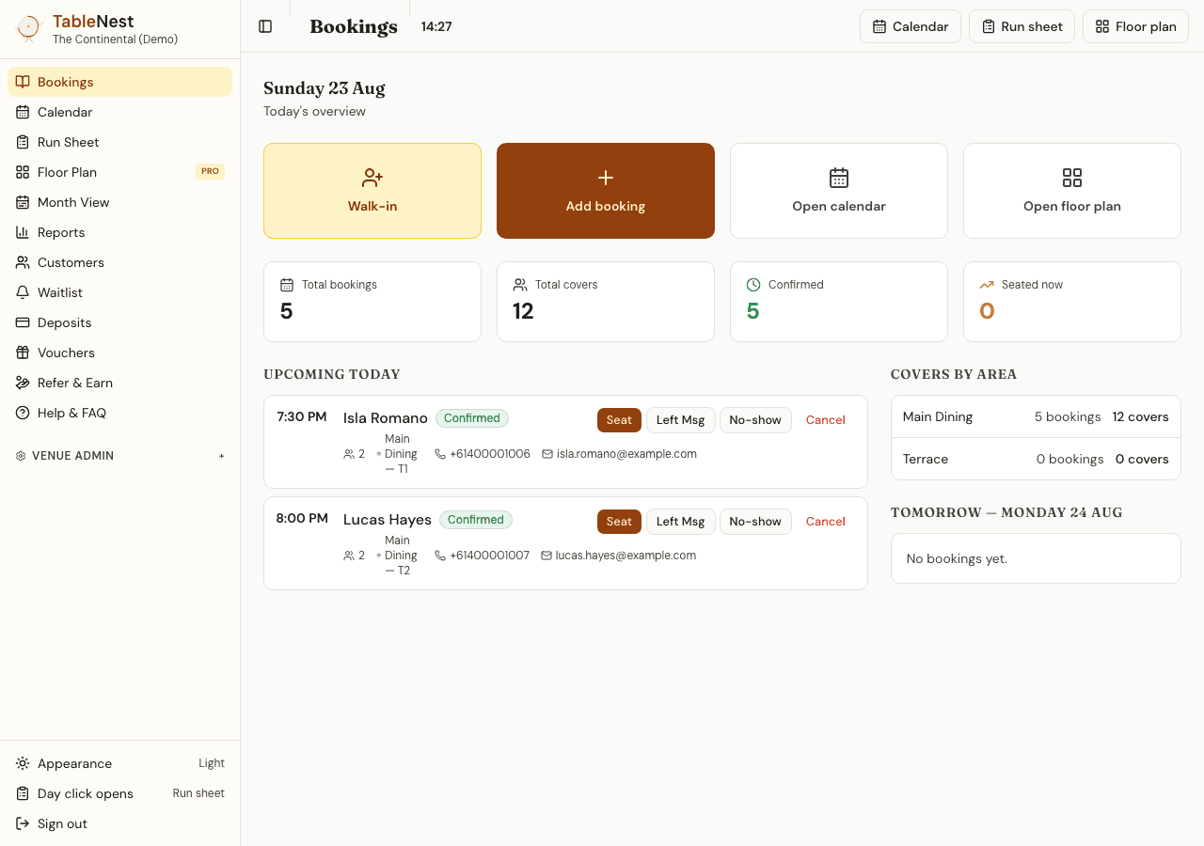Image resolution: width=1204 pixels, height=846 pixels.
Task: Mark Lucas Hayes as No-show
Action: click(x=755, y=522)
